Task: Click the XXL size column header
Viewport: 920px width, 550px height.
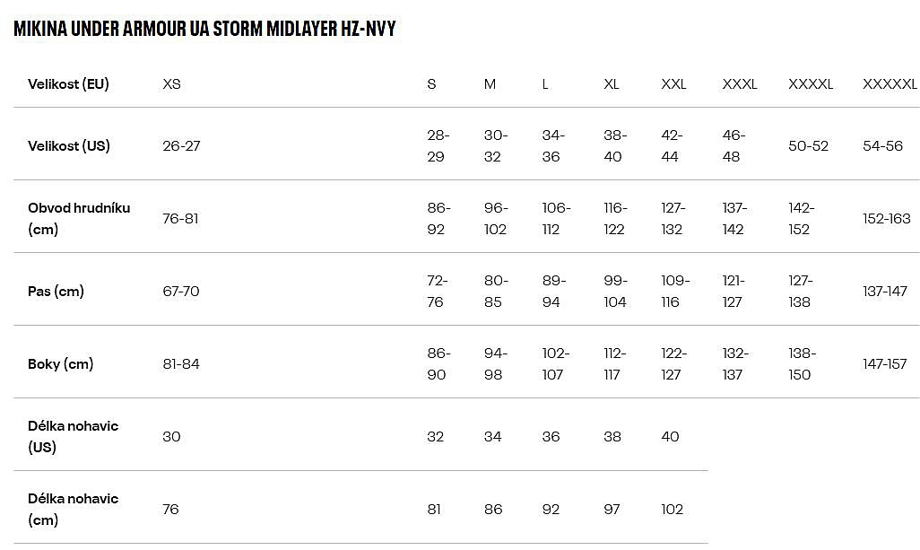Action: [x=673, y=84]
